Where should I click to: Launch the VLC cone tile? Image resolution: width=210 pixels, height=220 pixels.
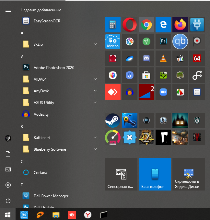click(x=163, y=58)
